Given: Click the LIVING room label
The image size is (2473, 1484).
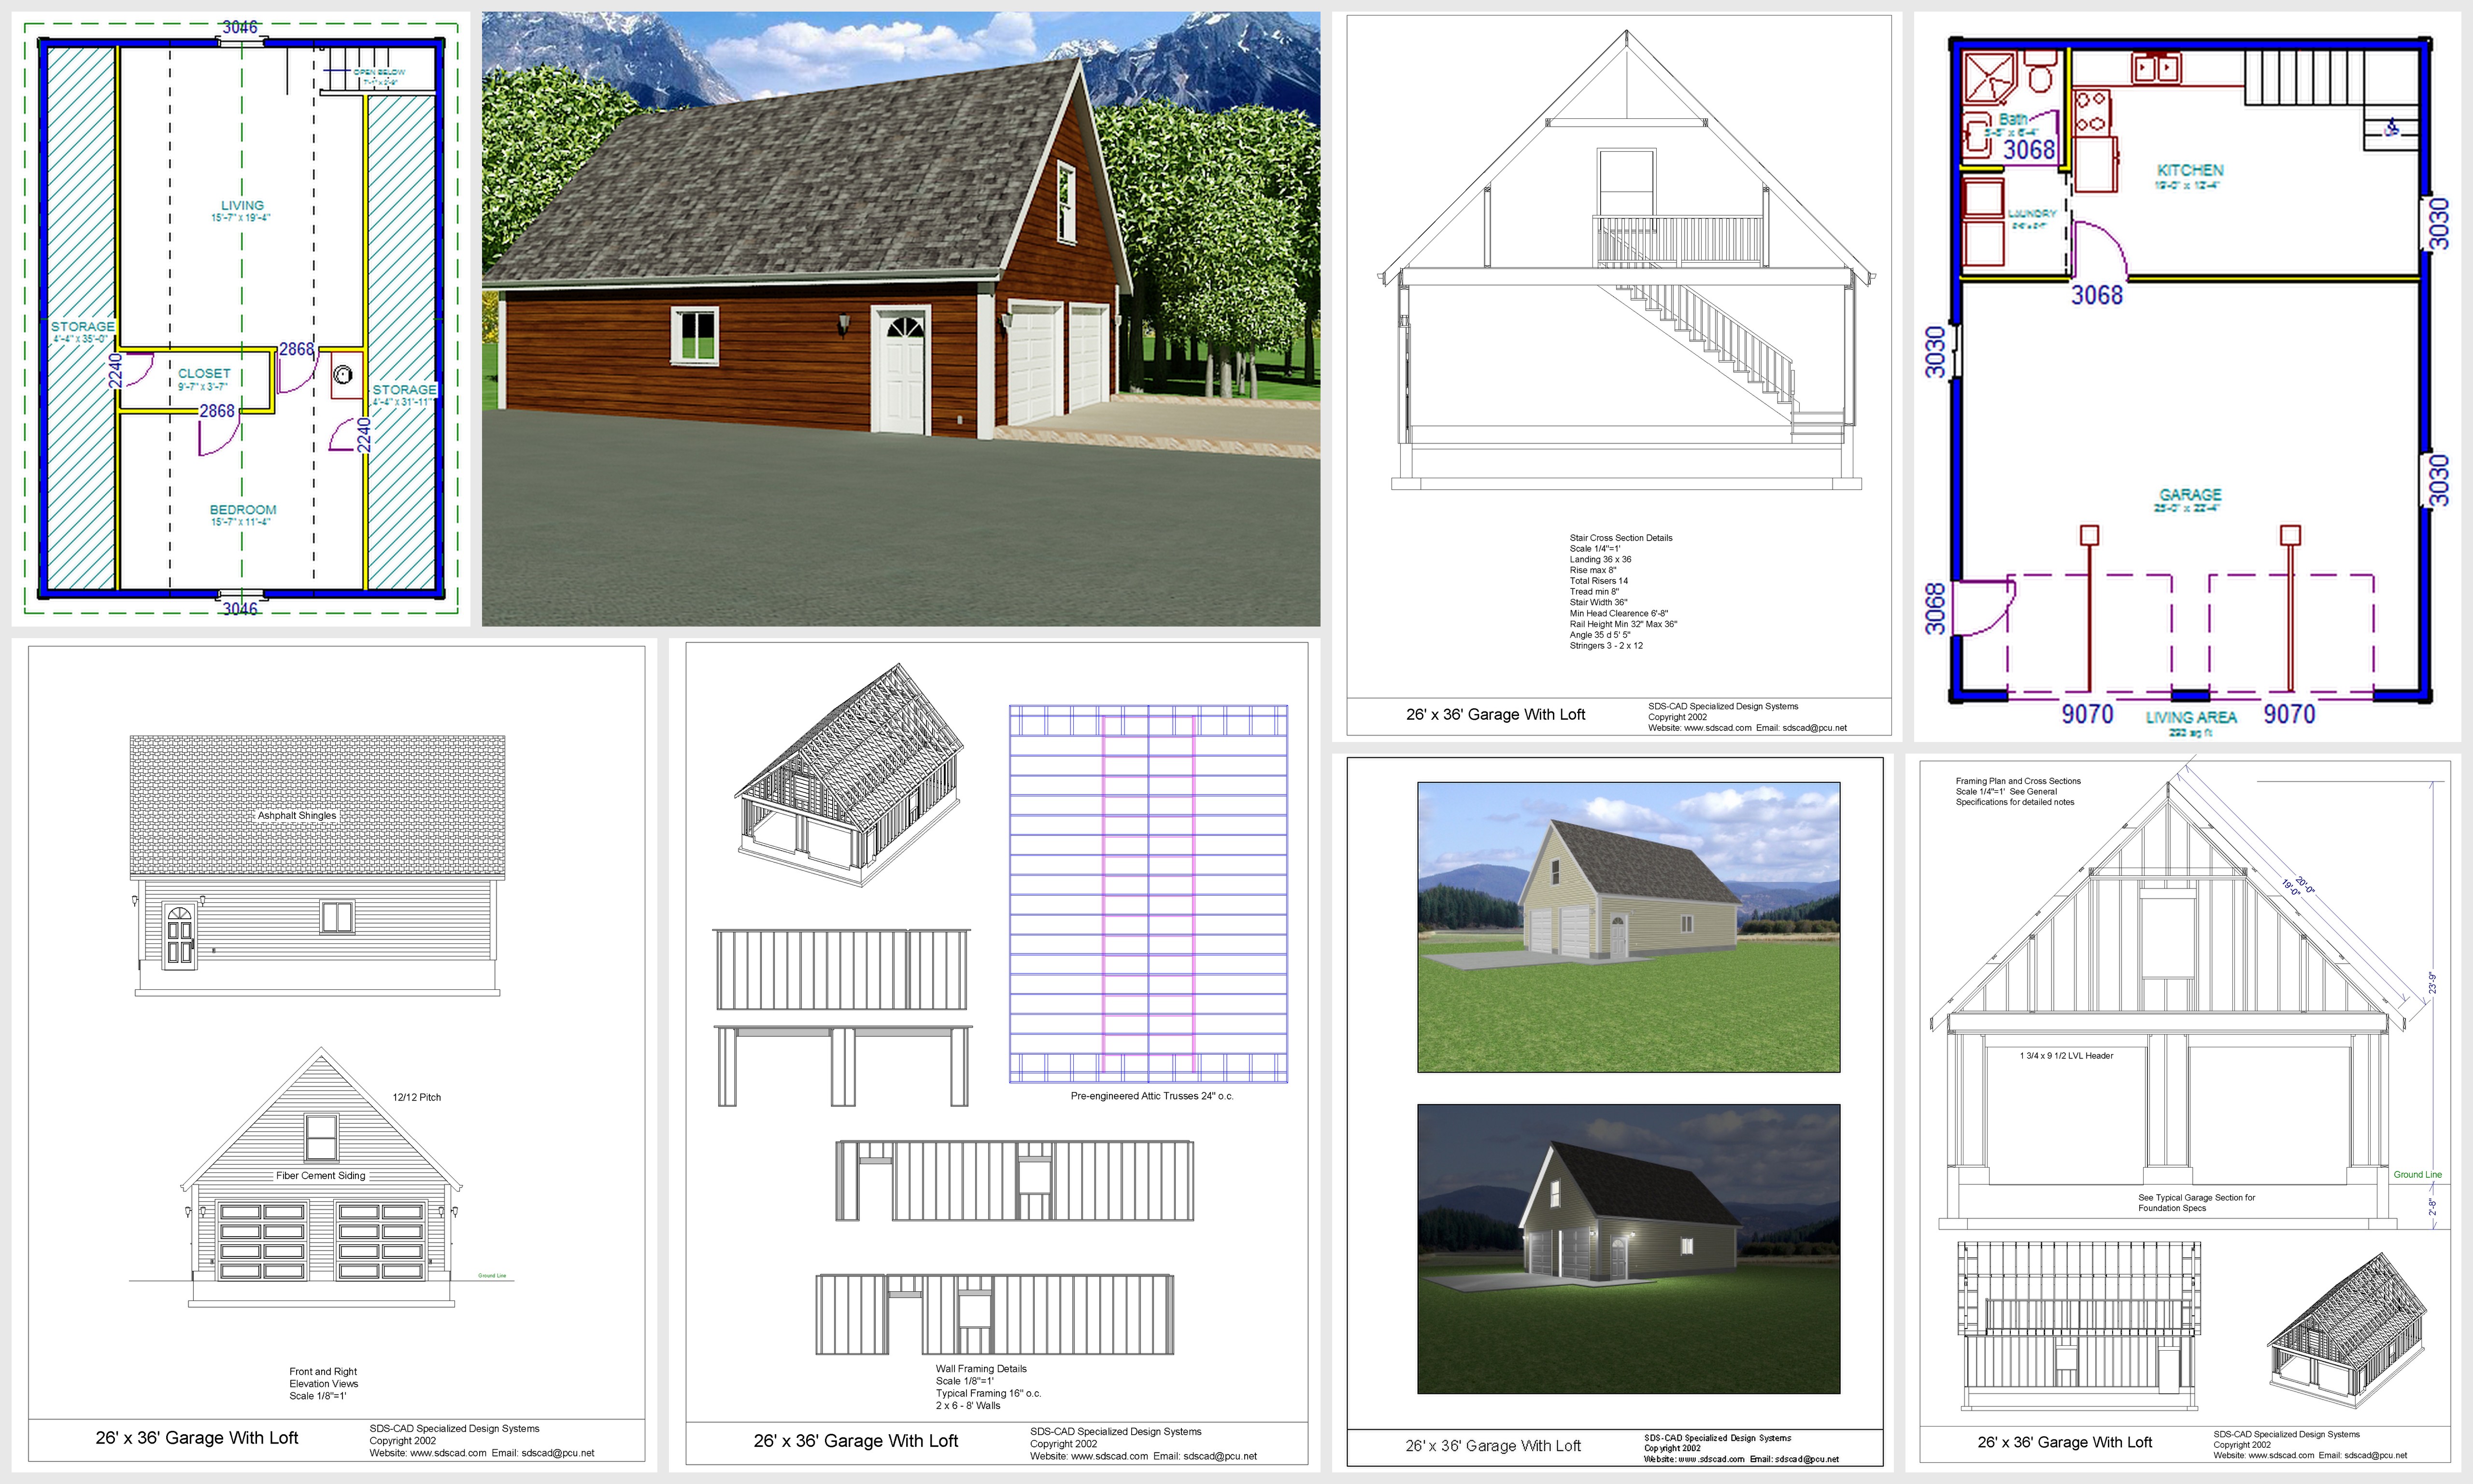Looking at the screenshot, I should click(242, 205).
